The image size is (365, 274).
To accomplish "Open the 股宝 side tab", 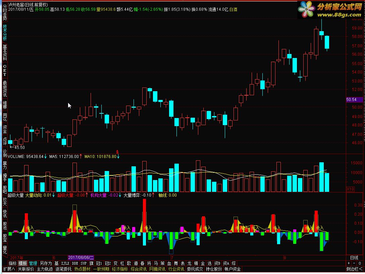I will tap(5, 238).
